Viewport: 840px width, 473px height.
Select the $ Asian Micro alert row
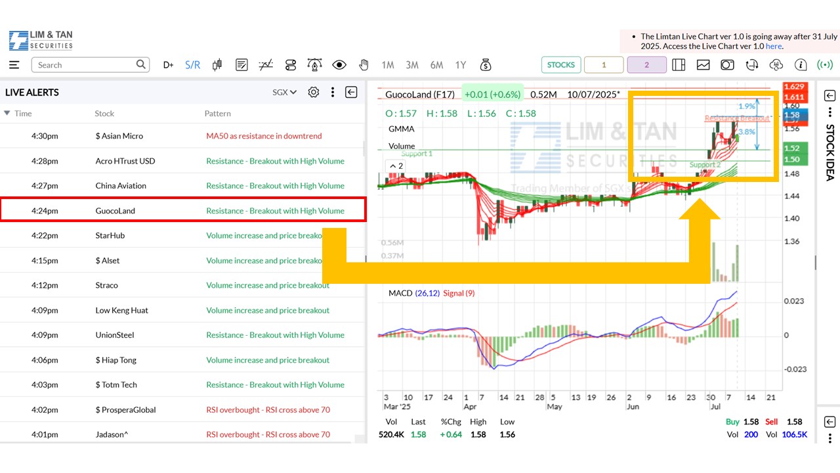pos(182,136)
